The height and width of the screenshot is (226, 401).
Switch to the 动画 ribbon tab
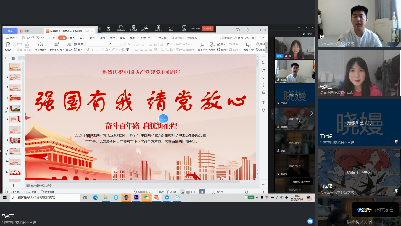(x=102, y=38)
